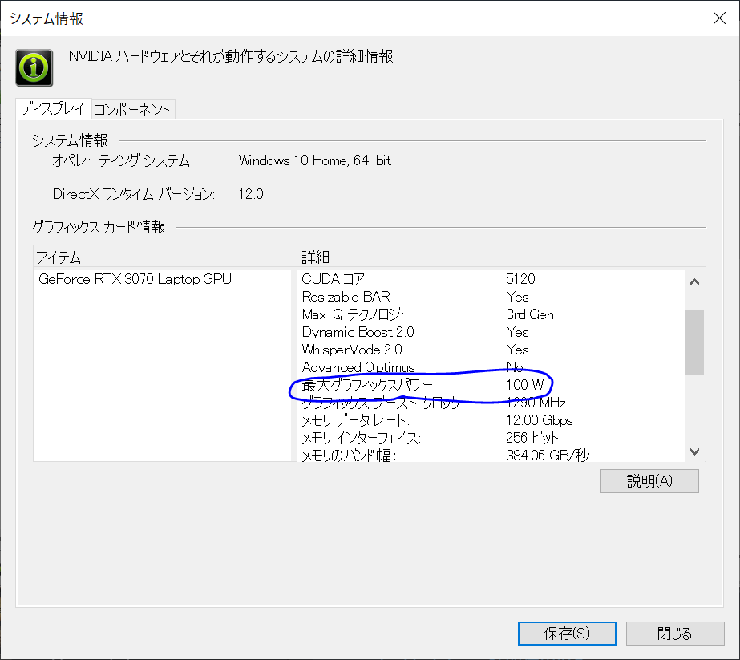Click the 3rd Gen value

click(529, 314)
